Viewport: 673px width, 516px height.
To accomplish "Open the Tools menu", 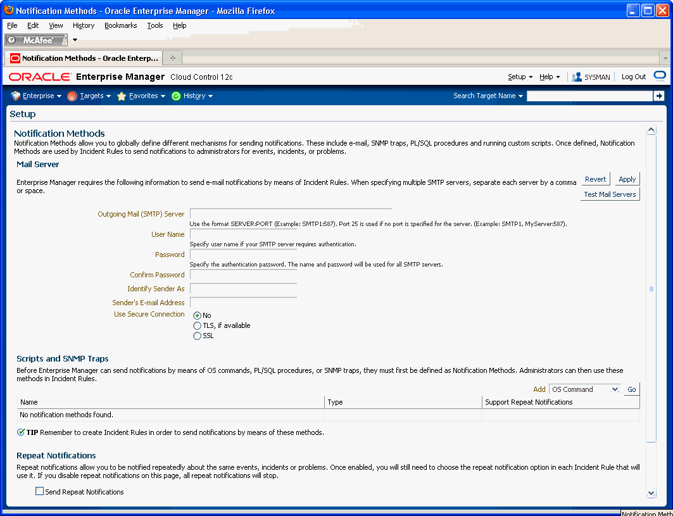I will pos(155,25).
